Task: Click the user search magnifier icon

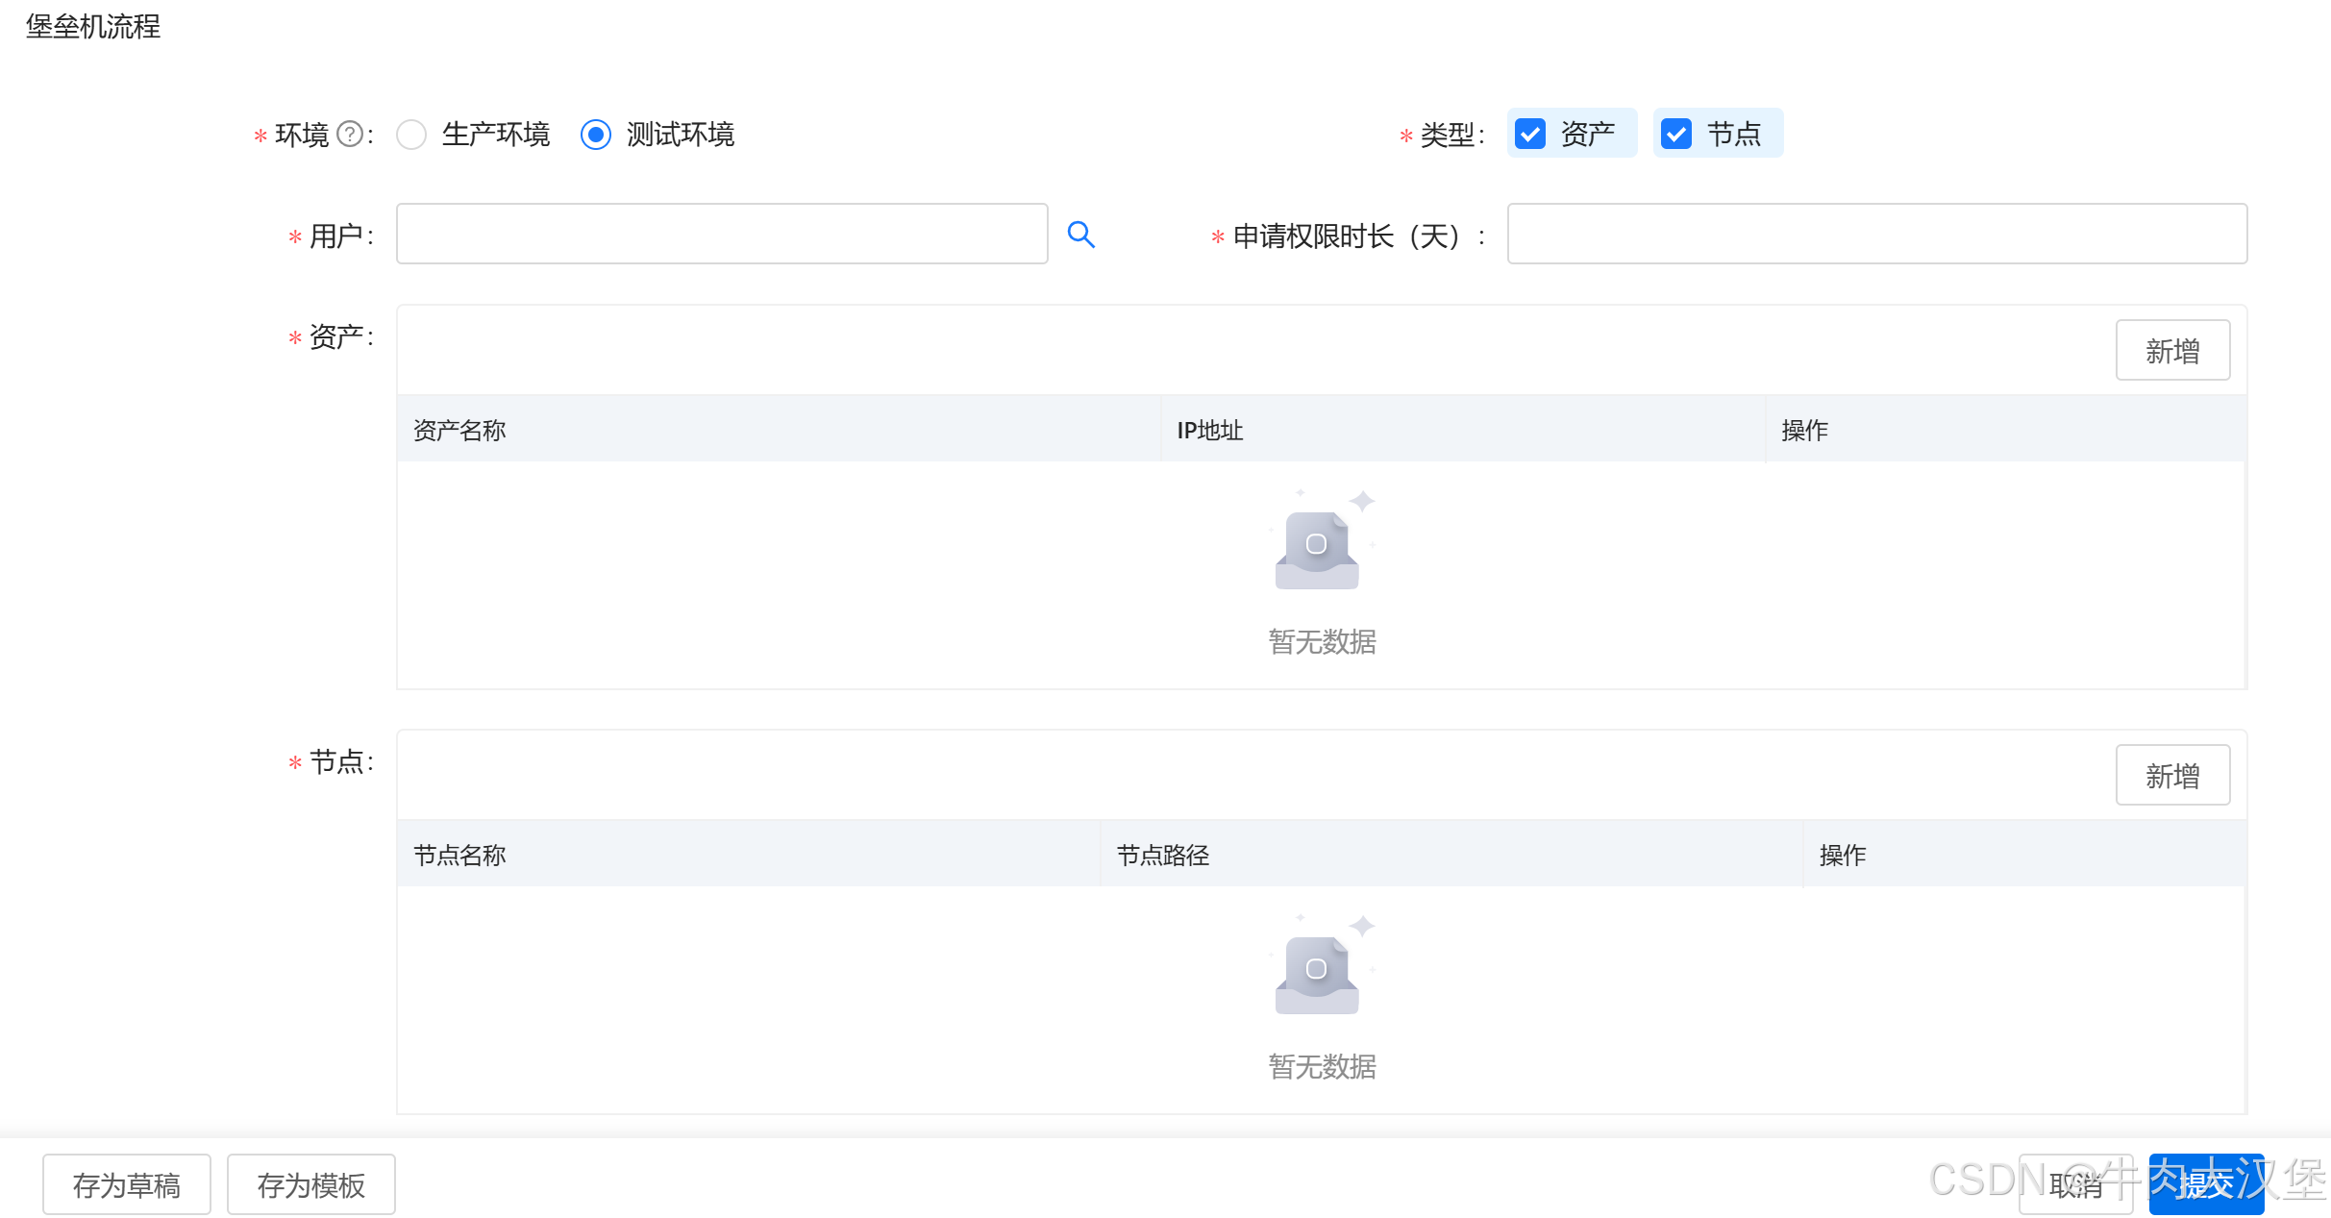Action: 1081,235
